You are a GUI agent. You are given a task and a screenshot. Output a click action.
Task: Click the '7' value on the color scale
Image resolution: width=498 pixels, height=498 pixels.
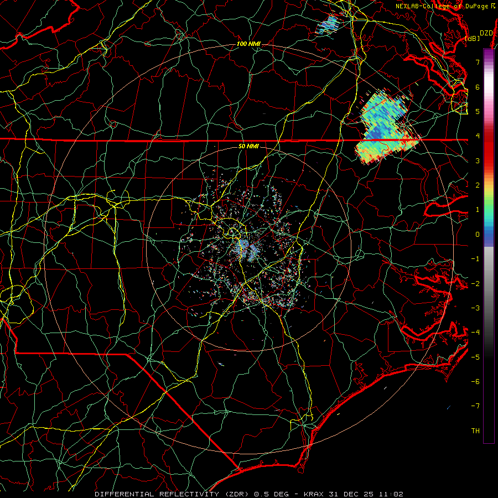[478, 62]
